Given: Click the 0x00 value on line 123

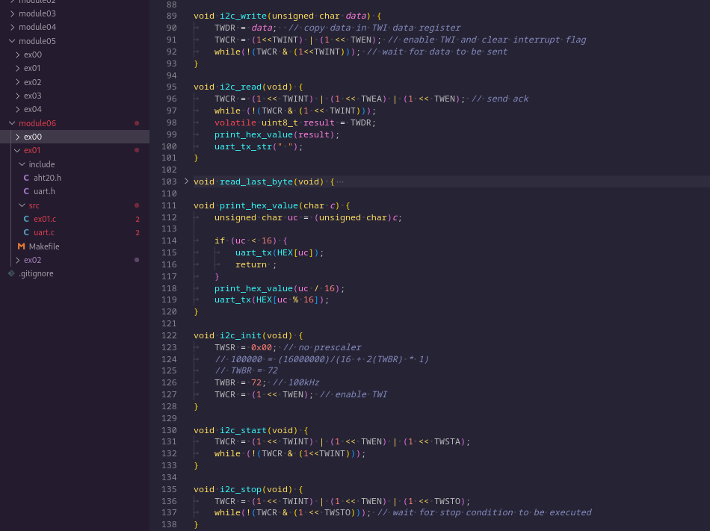Looking at the screenshot, I should [x=262, y=347].
